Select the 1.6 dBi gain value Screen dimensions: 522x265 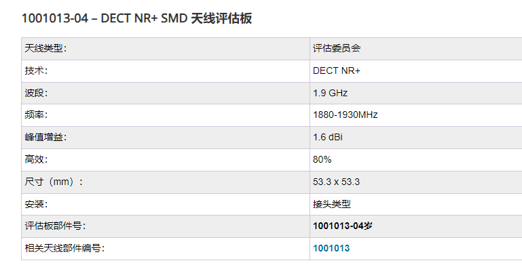[x=328, y=138]
